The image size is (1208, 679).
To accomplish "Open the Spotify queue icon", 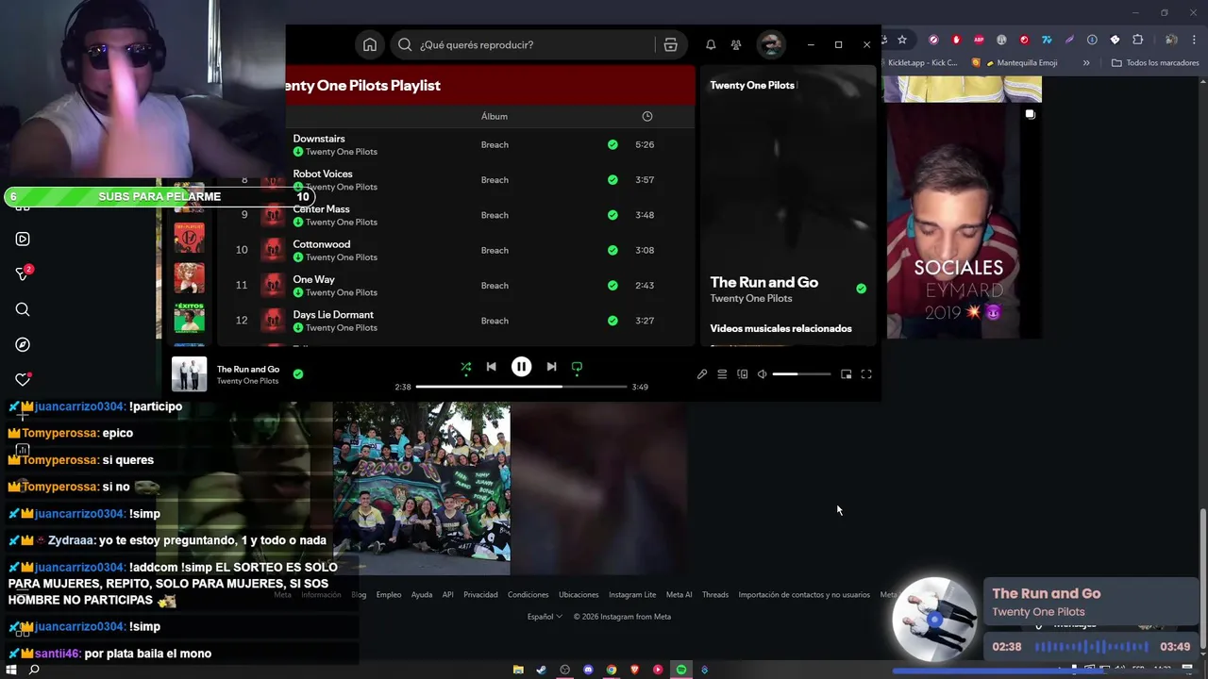I will [x=722, y=374].
